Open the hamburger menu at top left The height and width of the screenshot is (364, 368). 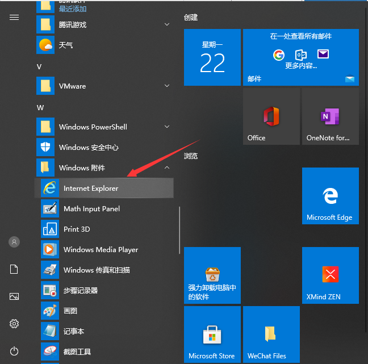[x=14, y=17]
